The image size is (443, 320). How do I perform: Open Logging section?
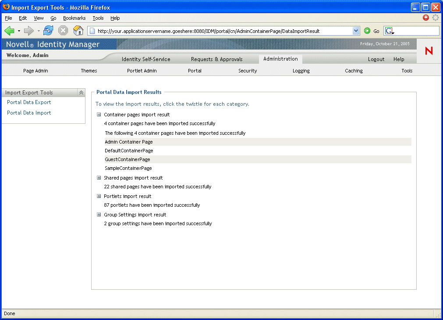tap(301, 71)
